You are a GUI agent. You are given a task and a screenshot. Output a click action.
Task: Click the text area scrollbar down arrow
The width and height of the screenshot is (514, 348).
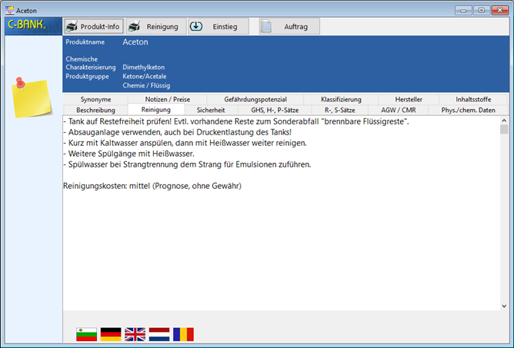tap(504, 306)
